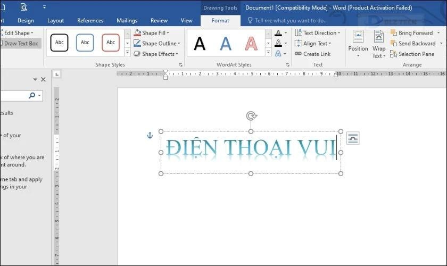Screen dimensions: 447x266
Task: Apply the red outline Abc shape style
Action: [111, 43]
